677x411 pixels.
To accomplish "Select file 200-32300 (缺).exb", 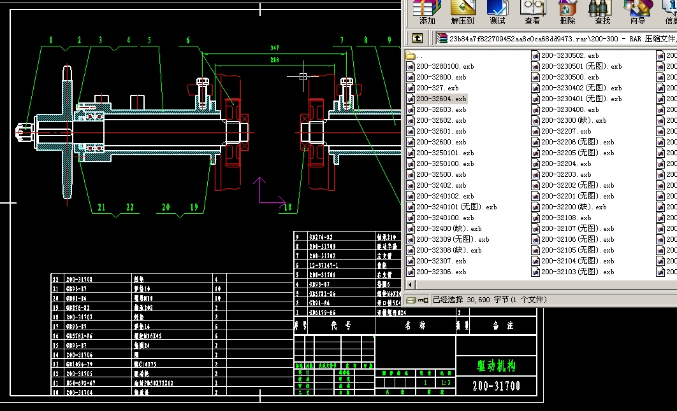I will [573, 120].
